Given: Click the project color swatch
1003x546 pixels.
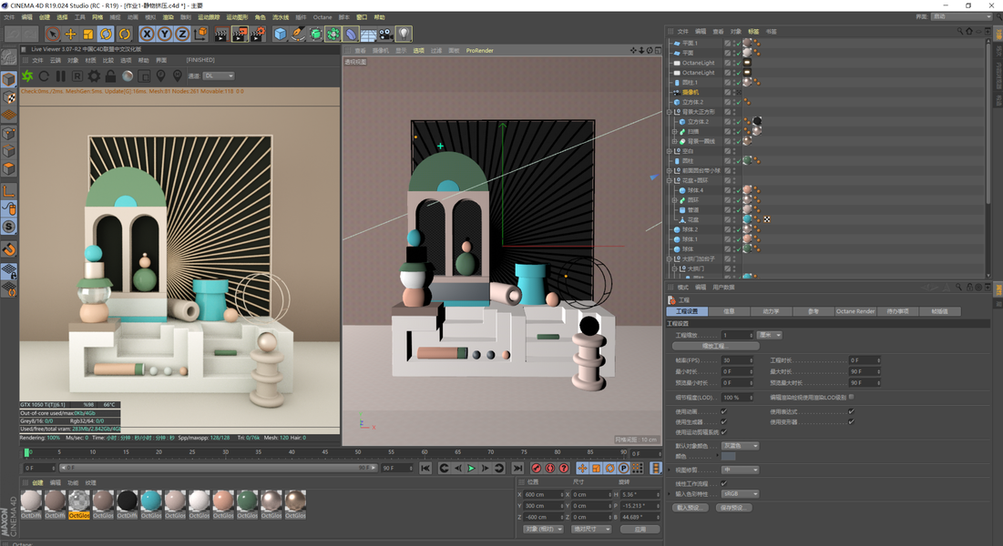Looking at the screenshot, I should pos(729,456).
